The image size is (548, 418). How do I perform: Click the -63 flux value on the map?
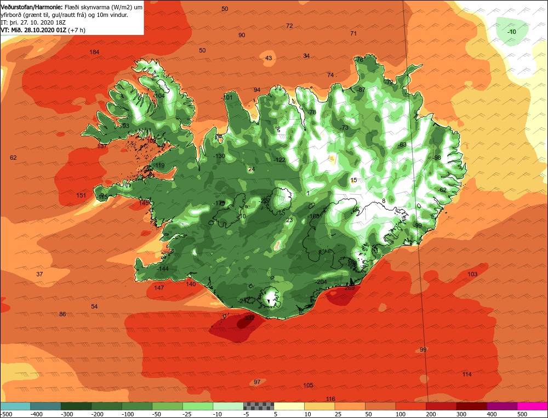(x=402, y=144)
